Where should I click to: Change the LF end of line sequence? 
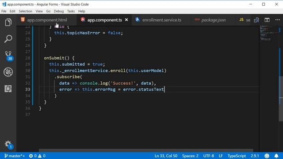(x=221, y=156)
